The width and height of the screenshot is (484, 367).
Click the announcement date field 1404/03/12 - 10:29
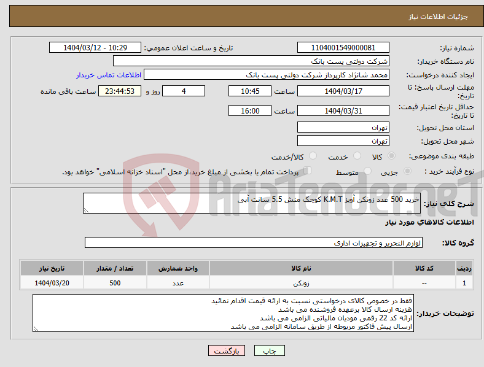tap(95, 47)
